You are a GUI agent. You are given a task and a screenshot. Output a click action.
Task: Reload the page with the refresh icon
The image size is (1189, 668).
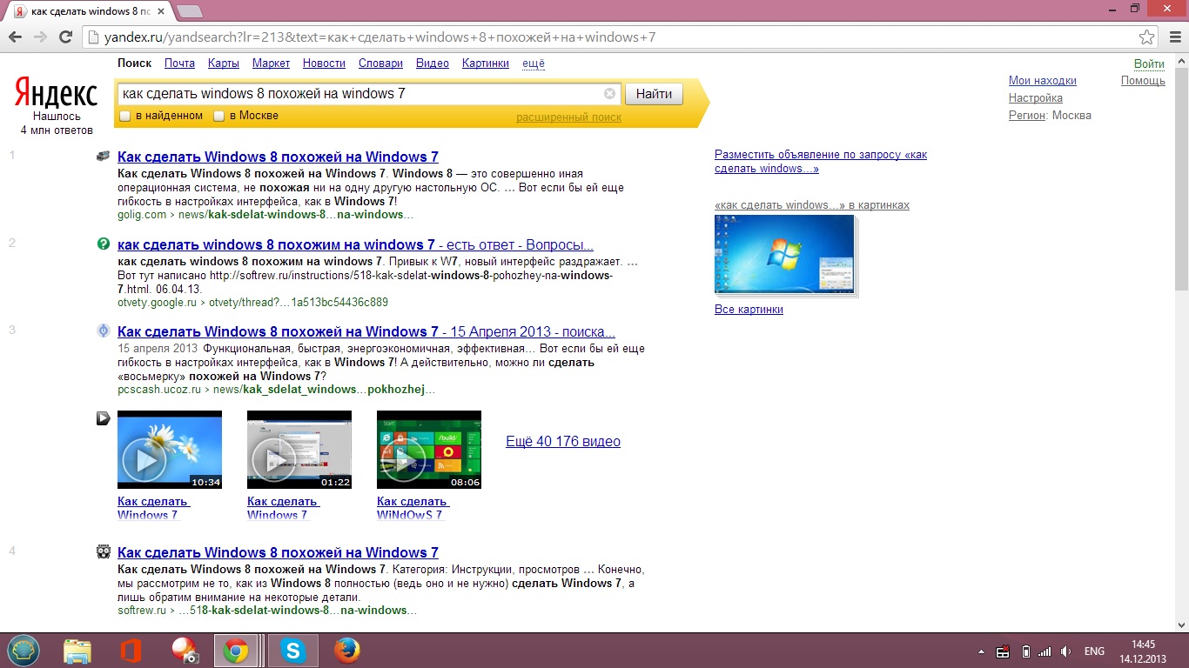65,37
